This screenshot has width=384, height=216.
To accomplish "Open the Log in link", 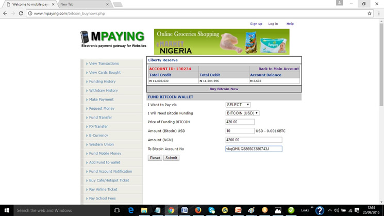I will pyautogui.click(x=273, y=24).
